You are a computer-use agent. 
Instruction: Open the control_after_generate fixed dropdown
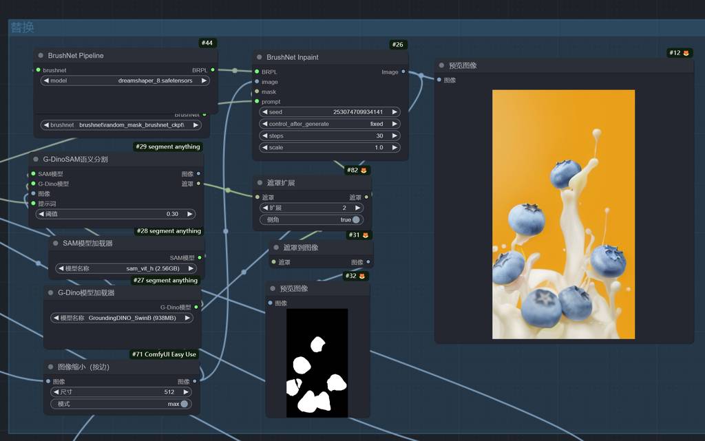pyautogui.click(x=329, y=124)
